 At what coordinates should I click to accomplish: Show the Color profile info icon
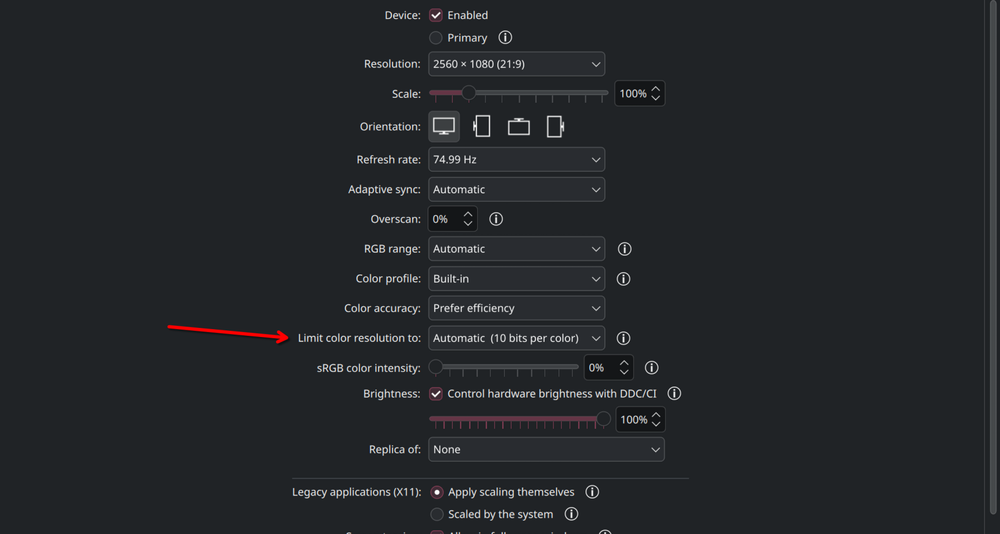(x=623, y=279)
